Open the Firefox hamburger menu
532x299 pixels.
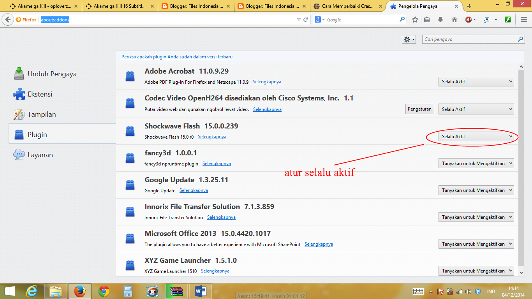pos(524,19)
